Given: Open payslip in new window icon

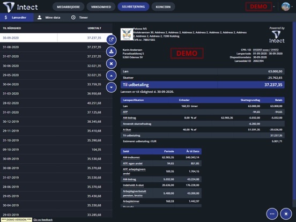Looking at the screenshot, I should click(x=111, y=40).
